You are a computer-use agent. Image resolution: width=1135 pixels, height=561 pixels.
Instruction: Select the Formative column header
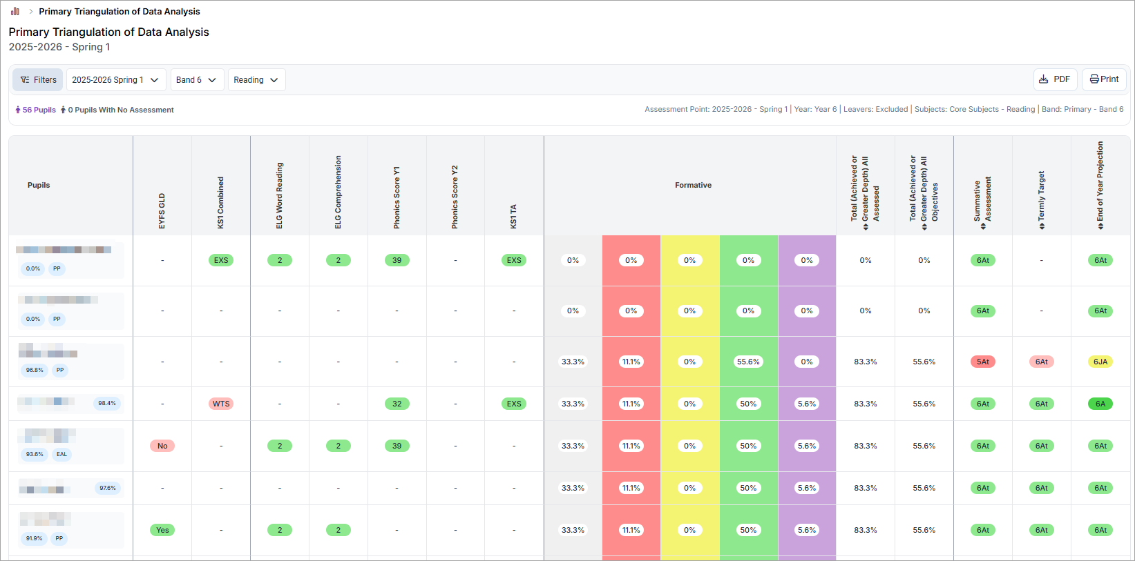[693, 185]
